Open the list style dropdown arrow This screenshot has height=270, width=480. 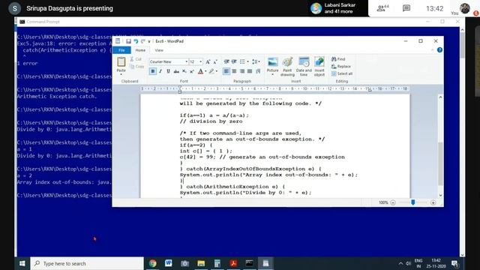(247, 61)
